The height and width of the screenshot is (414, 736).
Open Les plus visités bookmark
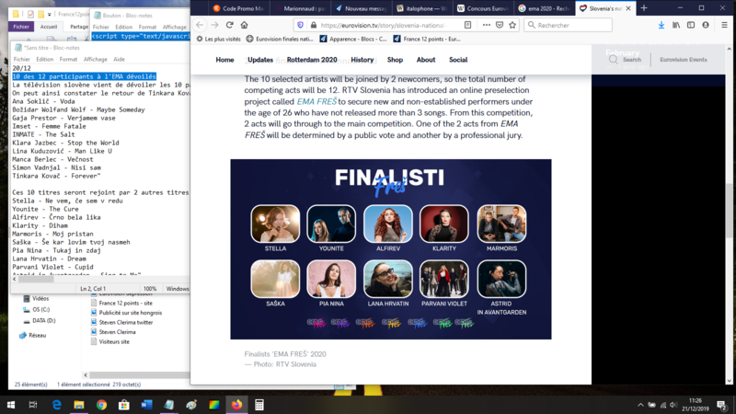coord(219,39)
